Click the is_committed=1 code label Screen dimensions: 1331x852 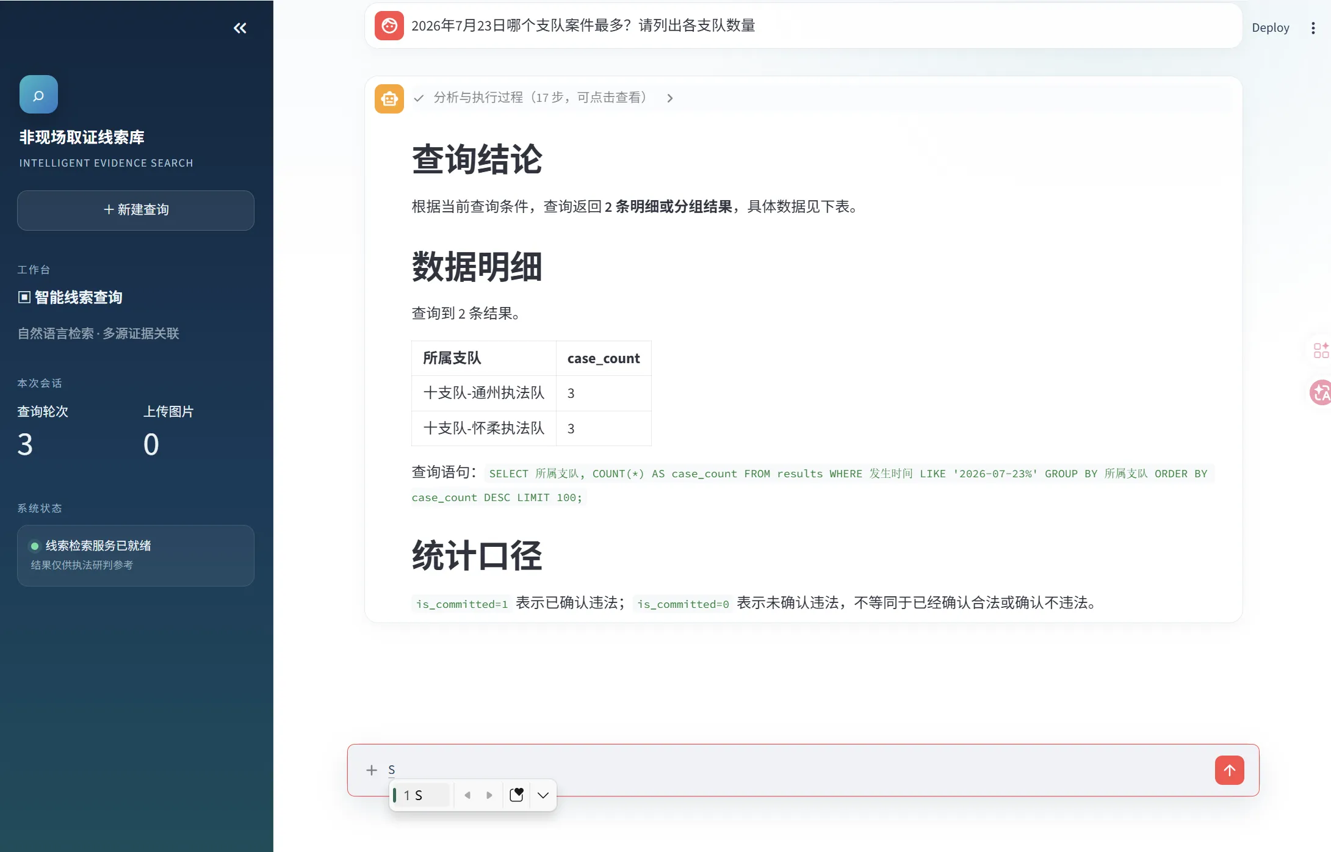click(461, 604)
